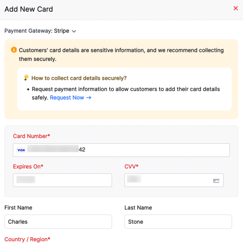Select the Last Name field containing Stone
The height and width of the screenshot is (245, 243).
coord(178,222)
